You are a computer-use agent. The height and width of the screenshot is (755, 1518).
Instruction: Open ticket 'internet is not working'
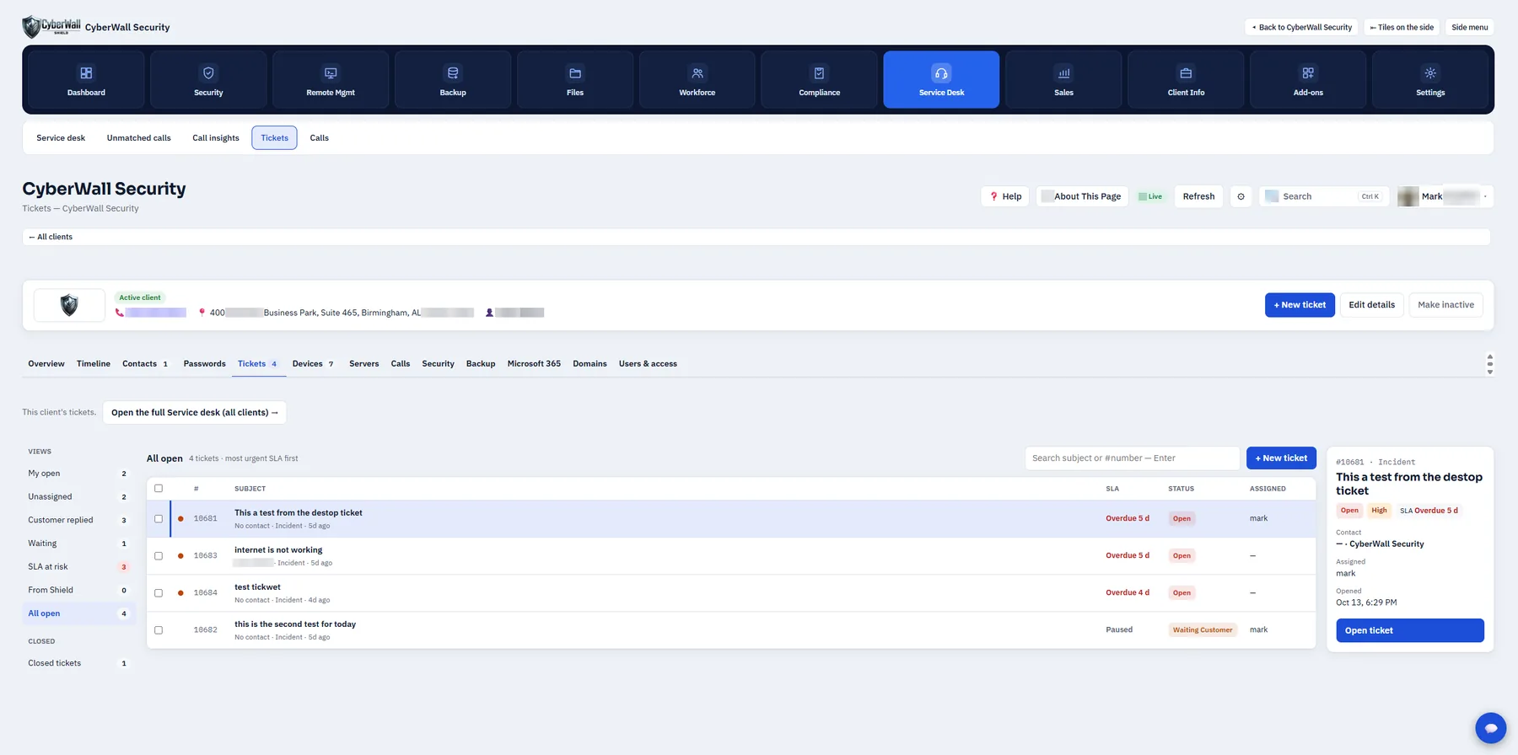tap(278, 550)
